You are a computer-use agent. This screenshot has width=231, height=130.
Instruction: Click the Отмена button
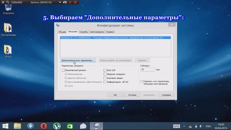(x=132, y=95)
